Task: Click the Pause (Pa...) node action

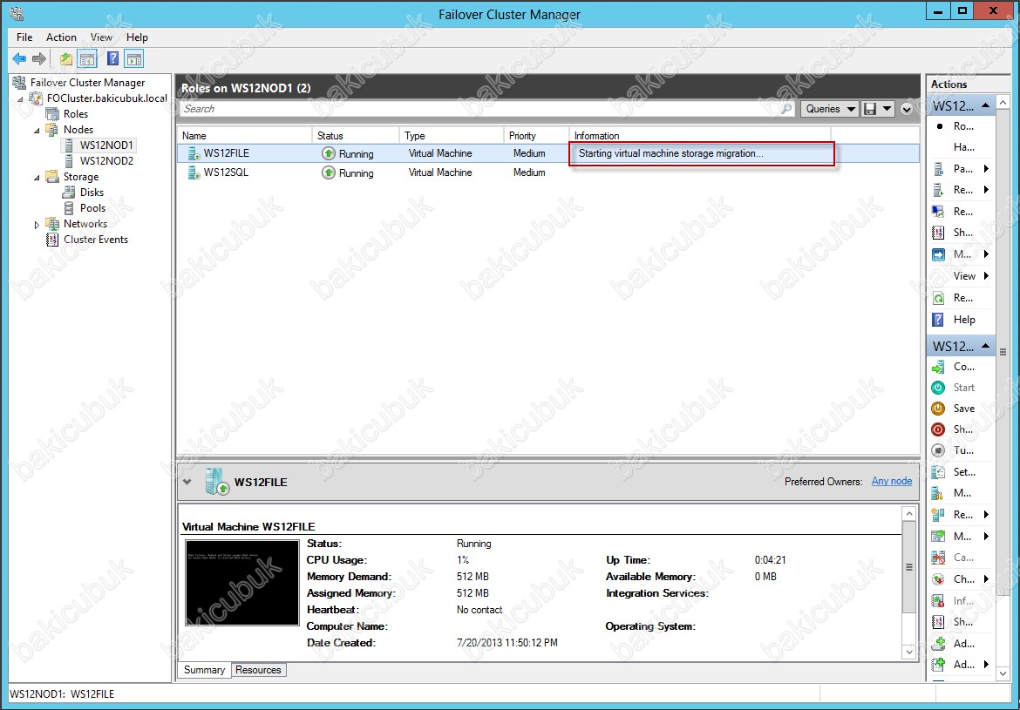Action: (962, 169)
